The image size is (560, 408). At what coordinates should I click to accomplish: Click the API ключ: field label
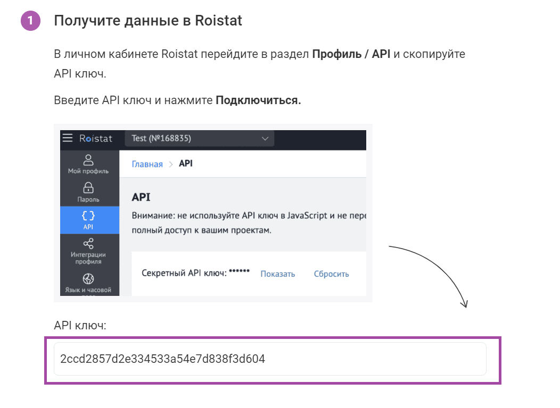click(80, 326)
